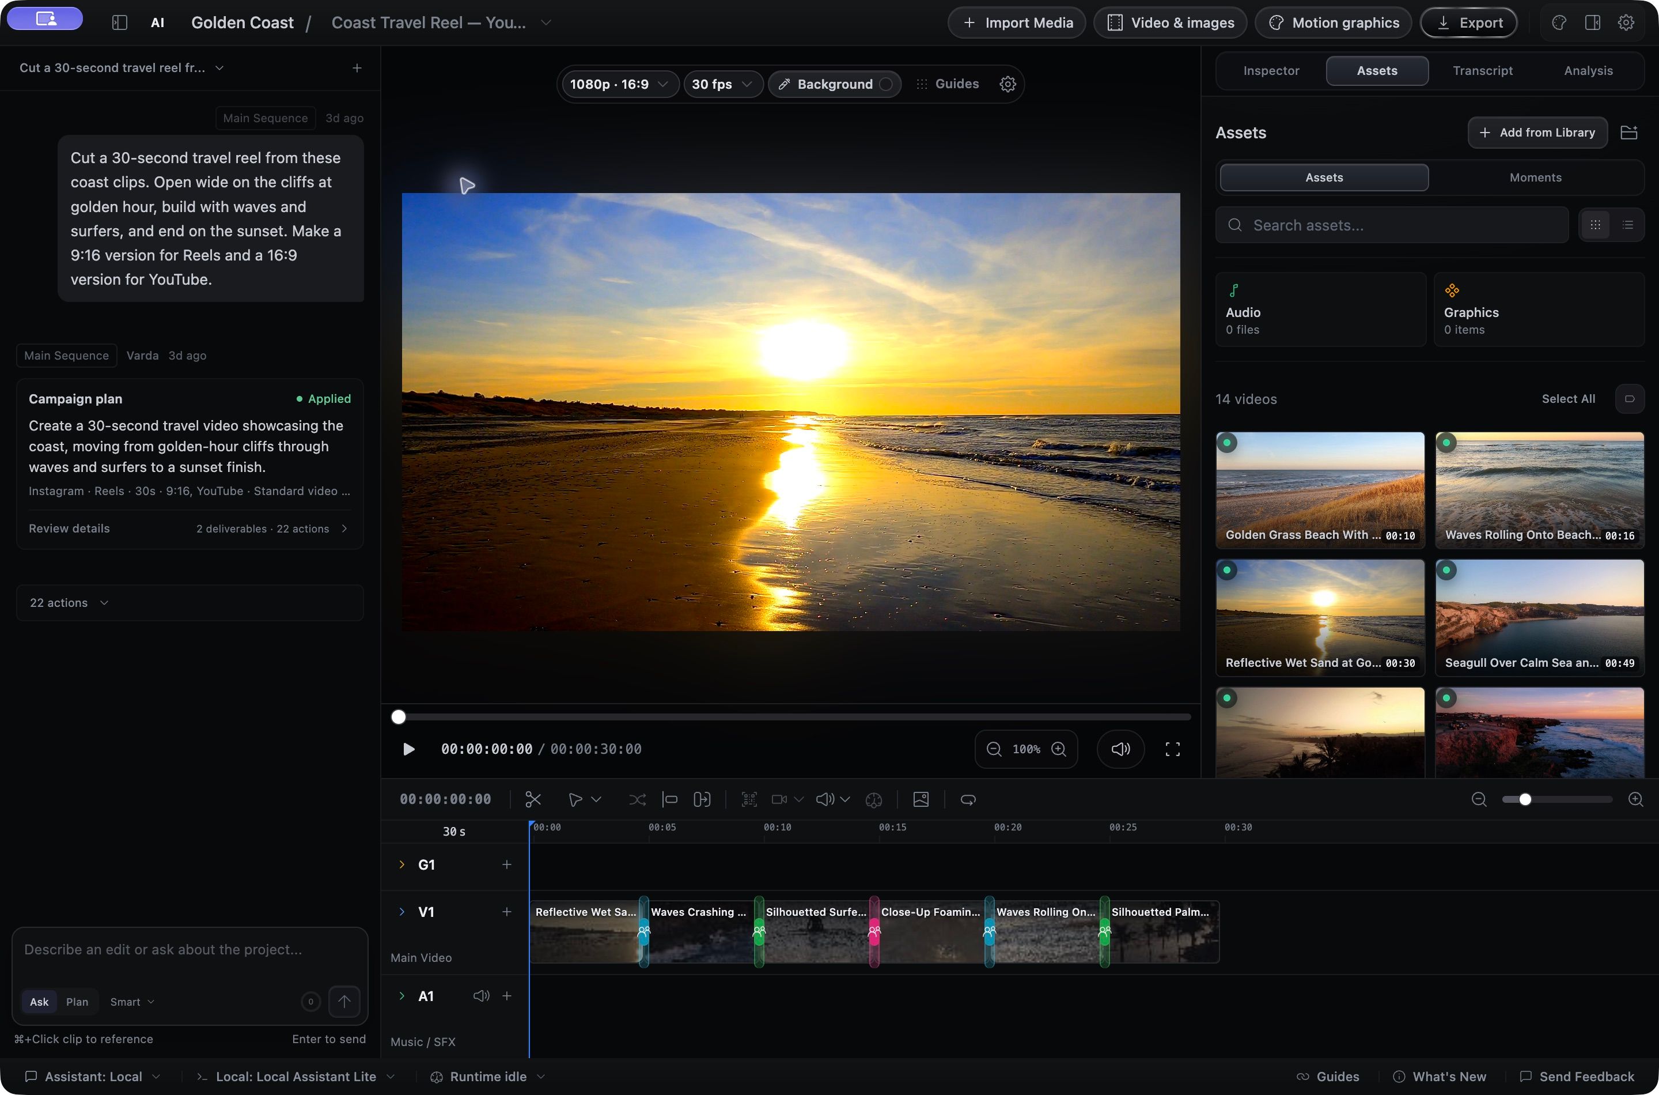The image size is (1659, 1095).
Task: Select the Plan mode in chat input
Action: (x=77, y=1002)
